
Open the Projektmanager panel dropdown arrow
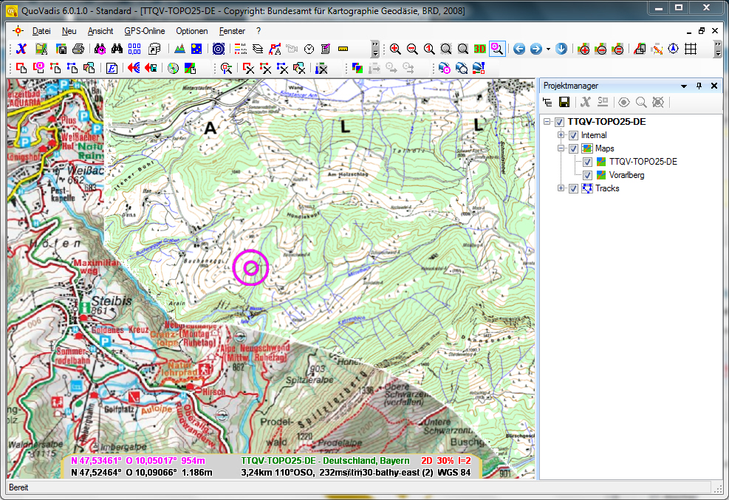click(x=684, y=86)
